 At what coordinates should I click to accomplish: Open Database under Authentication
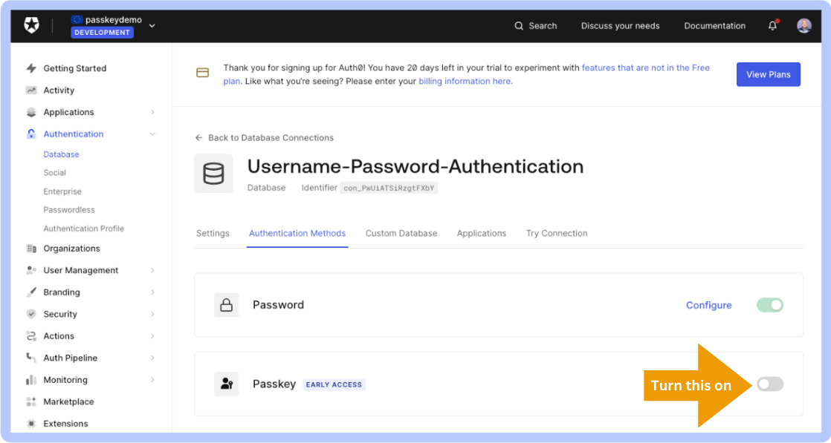pos(61,154)
